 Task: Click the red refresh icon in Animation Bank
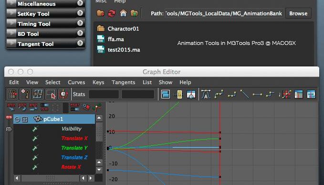[112, 13]
